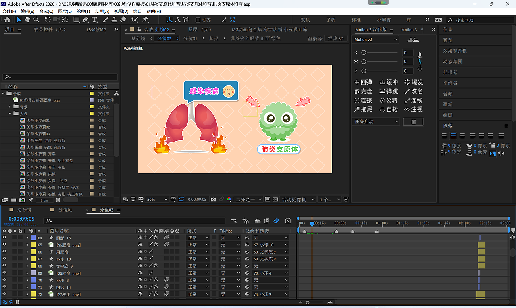Open the flowchart view icon in Project panel
Viewport: 516px width, 308px height.
(x=117, y=94)
